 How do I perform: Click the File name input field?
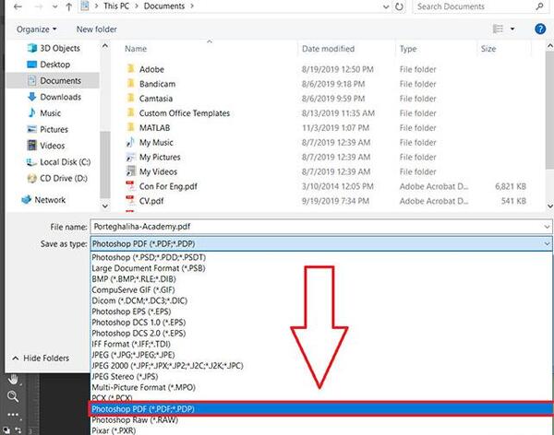321,227
